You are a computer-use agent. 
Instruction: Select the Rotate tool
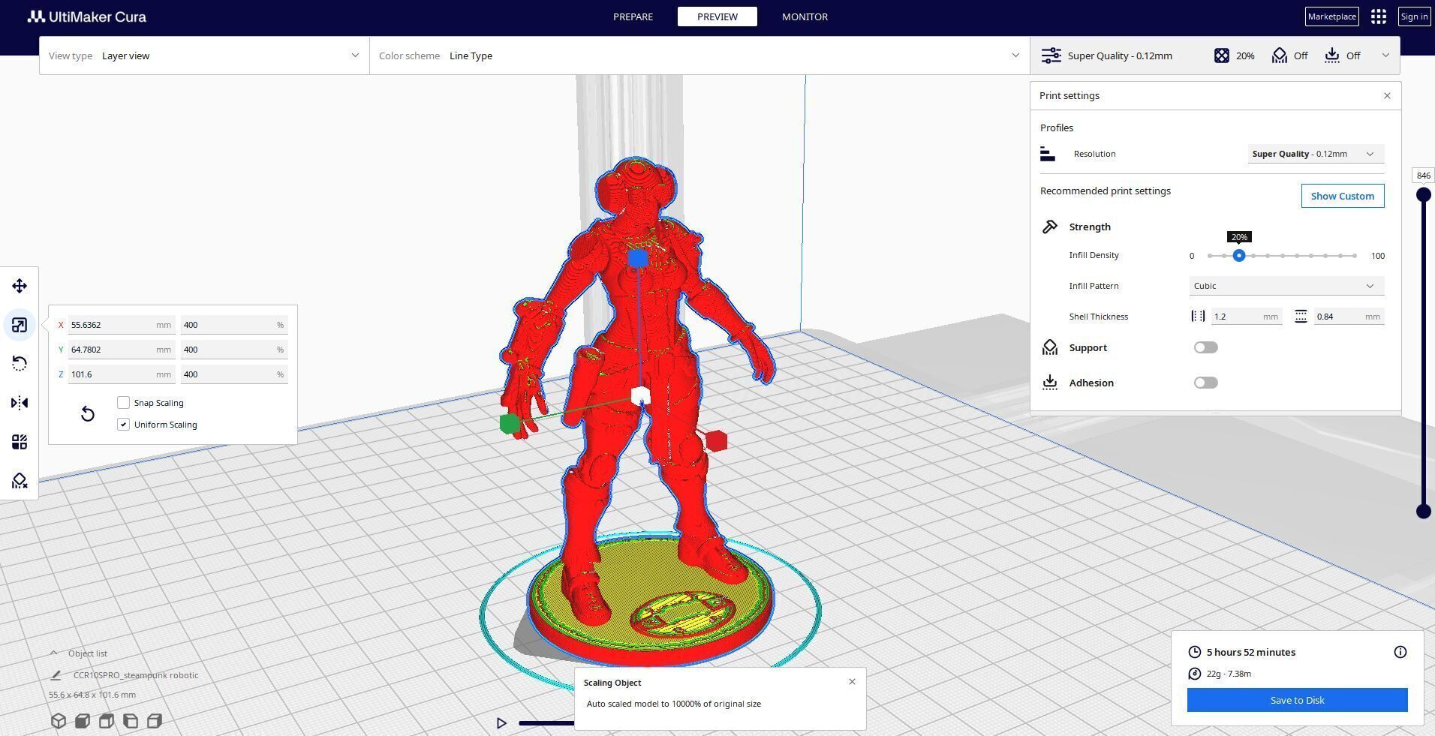[x=20, y=364]
